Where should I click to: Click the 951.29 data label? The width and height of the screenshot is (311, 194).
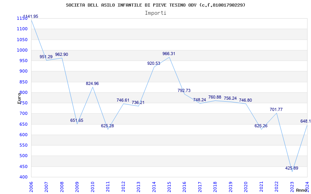coord(46,57)
